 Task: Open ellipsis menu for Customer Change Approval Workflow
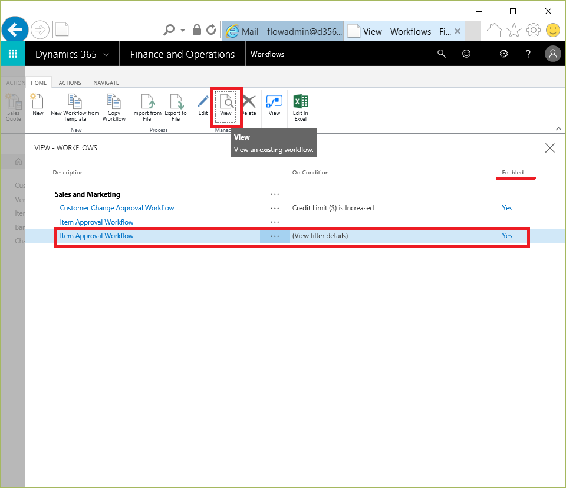274,208
